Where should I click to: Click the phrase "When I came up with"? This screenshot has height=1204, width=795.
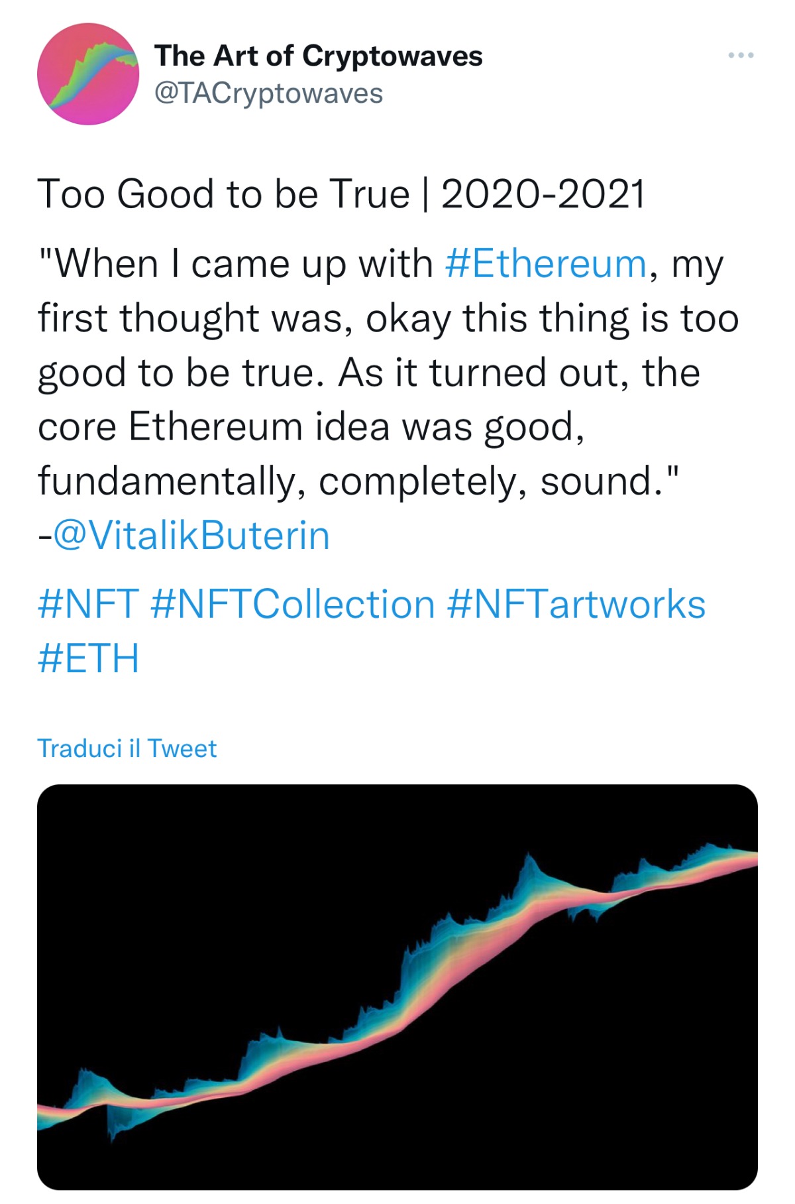[236, 264]
